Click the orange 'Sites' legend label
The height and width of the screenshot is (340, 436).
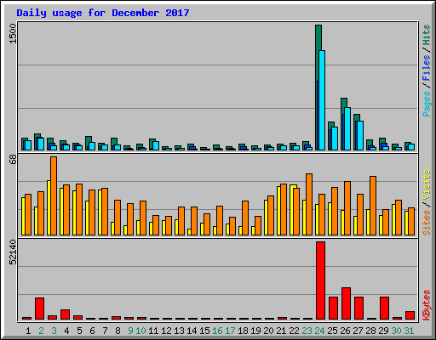pos(427,223)
